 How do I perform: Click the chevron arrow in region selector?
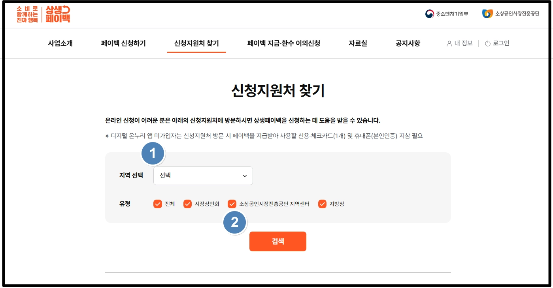pos(244,176)
